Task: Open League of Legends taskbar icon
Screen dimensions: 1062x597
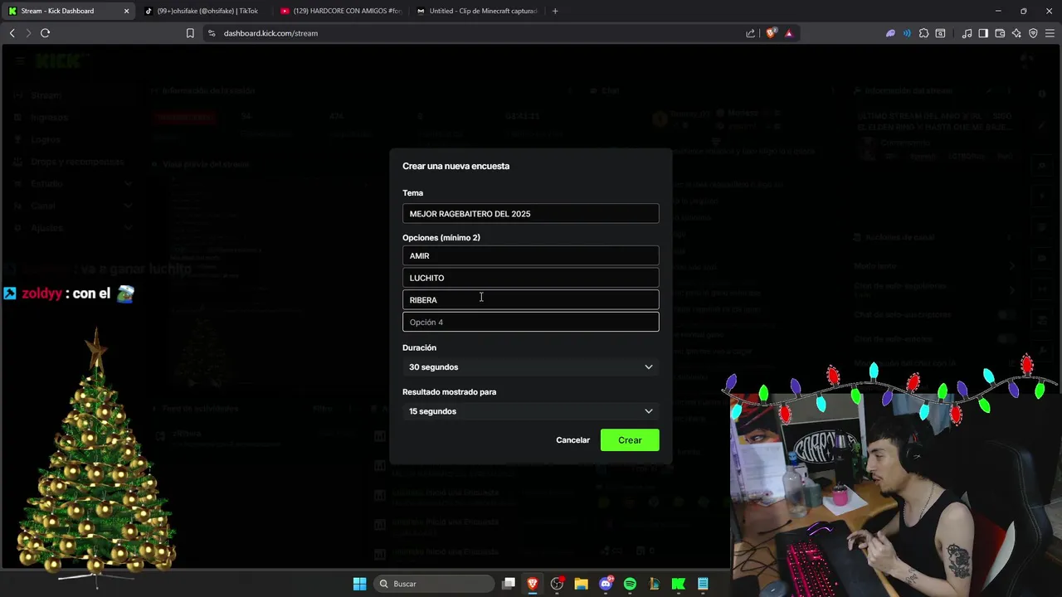Action: [654, 584]
